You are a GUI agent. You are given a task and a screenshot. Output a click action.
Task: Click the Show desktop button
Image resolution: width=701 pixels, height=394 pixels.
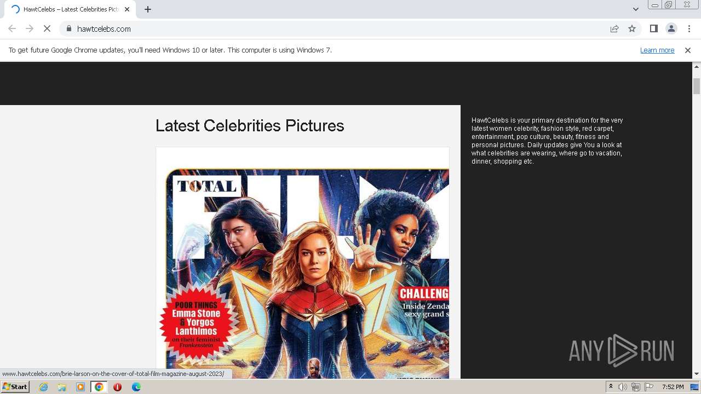tap(695, 387)
